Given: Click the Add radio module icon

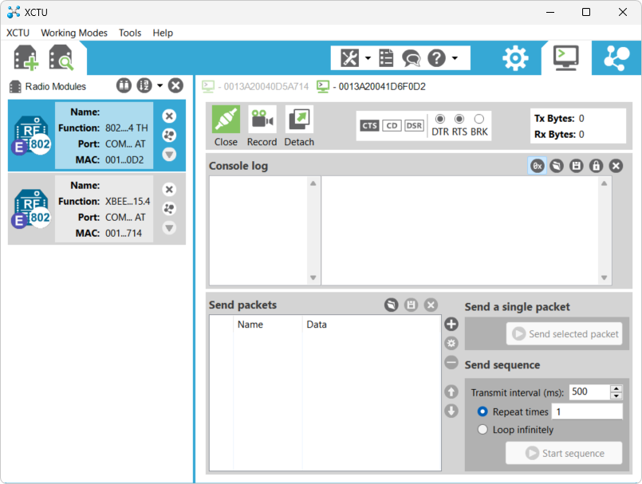Looking at the screenshot, I should [26, 57].
